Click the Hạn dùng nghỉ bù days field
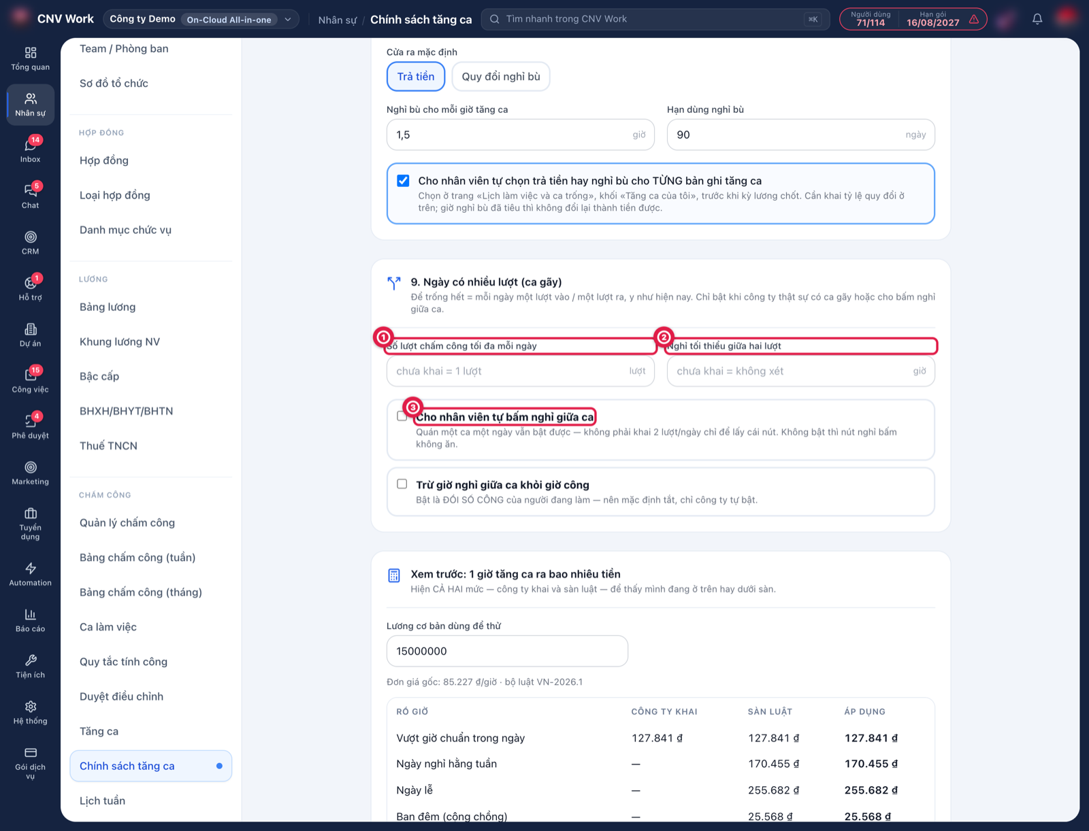The width and height of the screenshot is (1089, 831). [x=801, y=135]
